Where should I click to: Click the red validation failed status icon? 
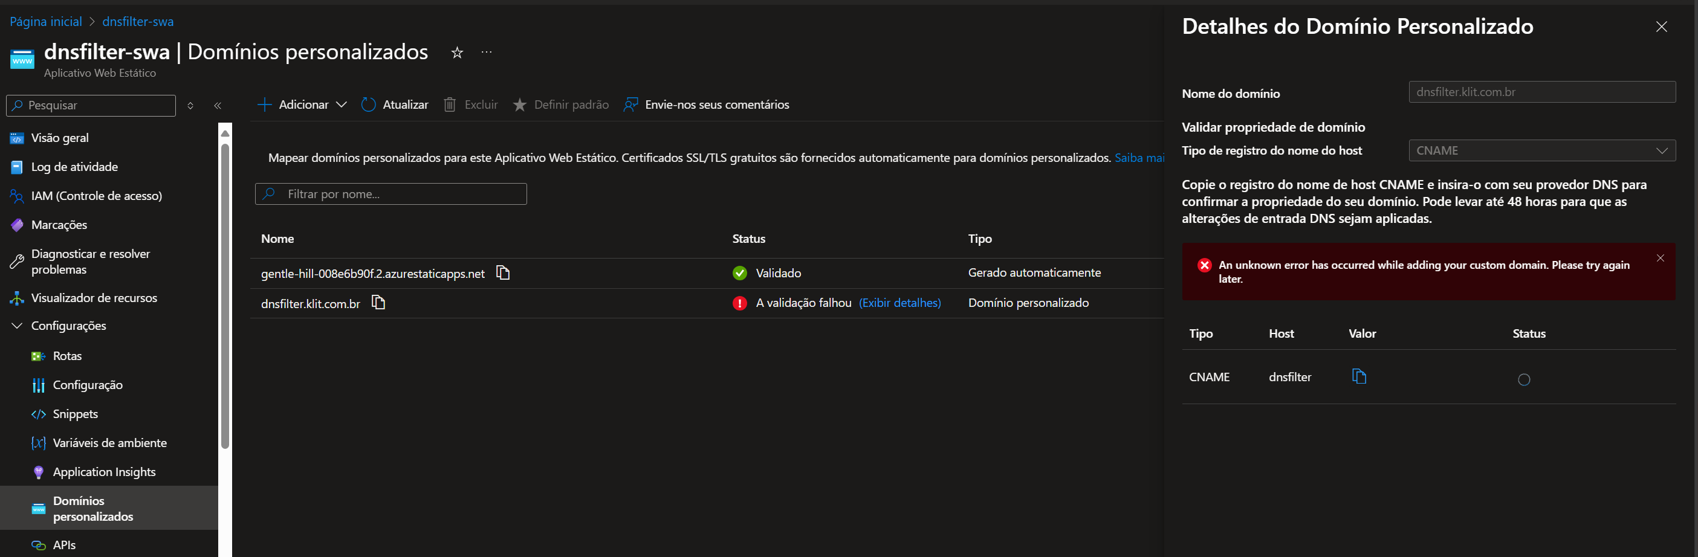[x=739, y=303]
